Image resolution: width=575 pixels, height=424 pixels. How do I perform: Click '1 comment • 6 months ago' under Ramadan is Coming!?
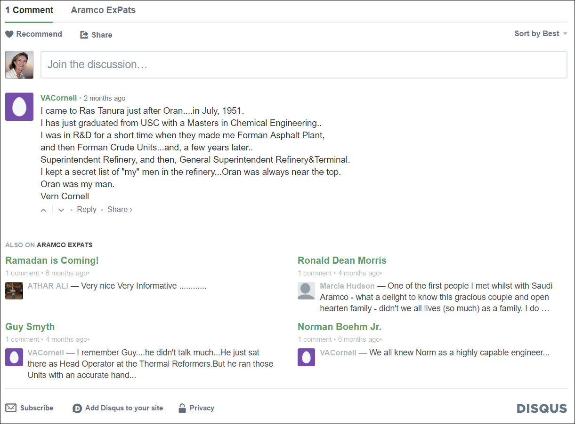[47, 273]
